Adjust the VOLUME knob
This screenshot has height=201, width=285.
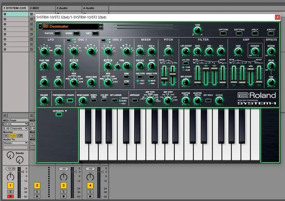[x=44, y=100]
